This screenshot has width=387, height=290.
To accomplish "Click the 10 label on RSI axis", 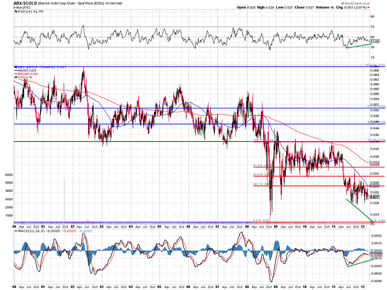I will click(x=372, y=57).
